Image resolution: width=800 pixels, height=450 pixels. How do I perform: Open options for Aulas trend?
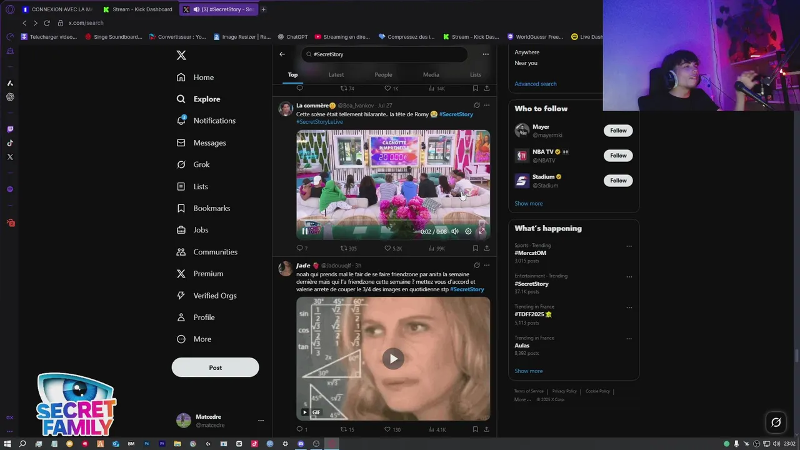pos(629,339)
